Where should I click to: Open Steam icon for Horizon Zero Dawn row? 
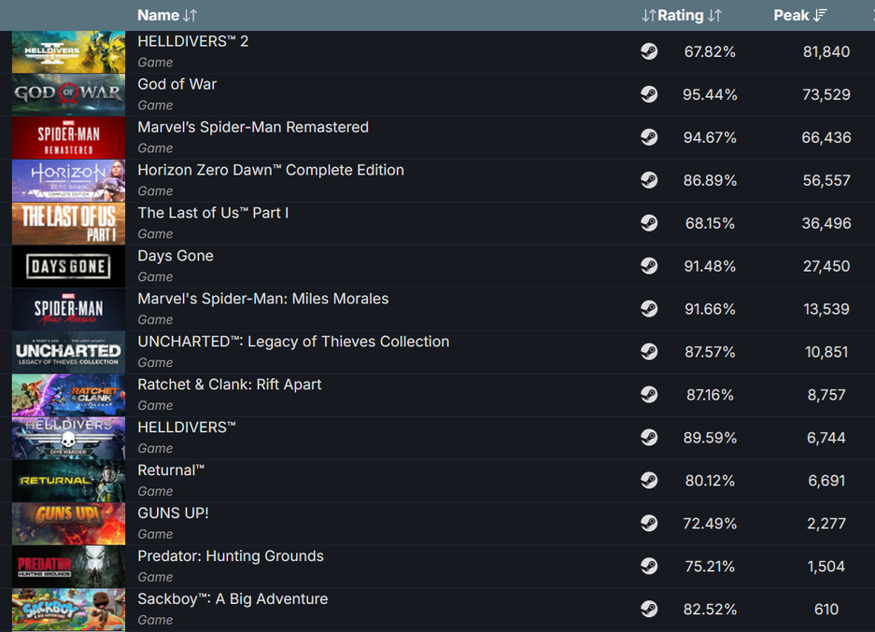[649, 180]
